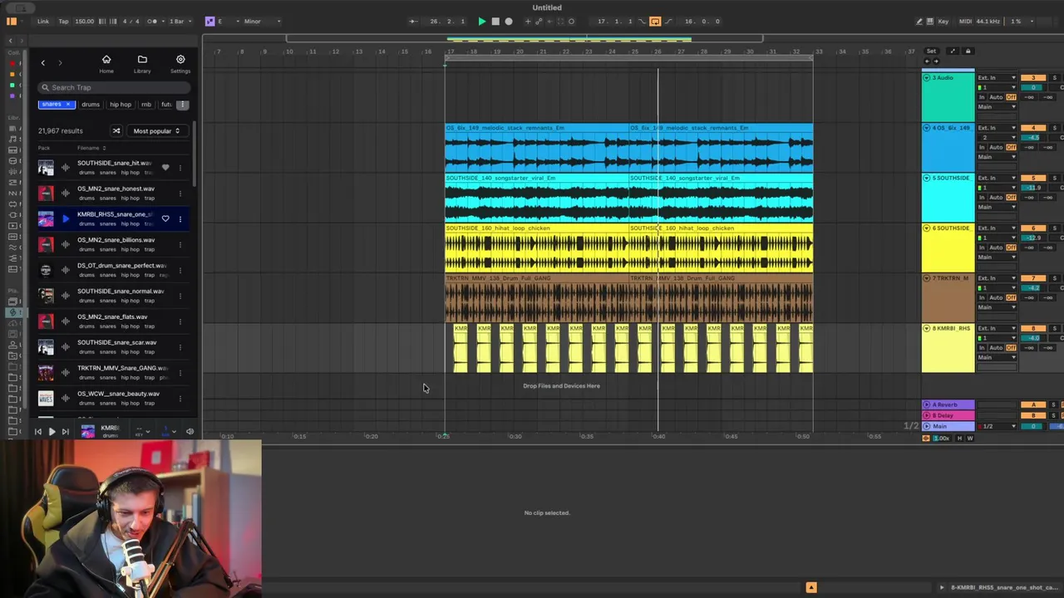This screenshot has height=598, width=1064.
Task: Shuffle the sample results order
Action: click(x=116, y=130)
